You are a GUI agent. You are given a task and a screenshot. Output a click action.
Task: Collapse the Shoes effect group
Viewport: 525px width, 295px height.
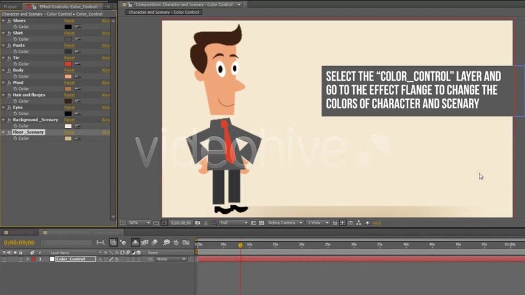(3, 20)
